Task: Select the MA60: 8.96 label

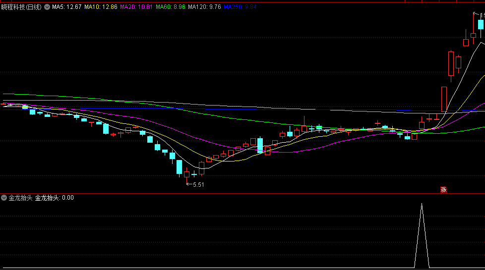Action: 171,7
